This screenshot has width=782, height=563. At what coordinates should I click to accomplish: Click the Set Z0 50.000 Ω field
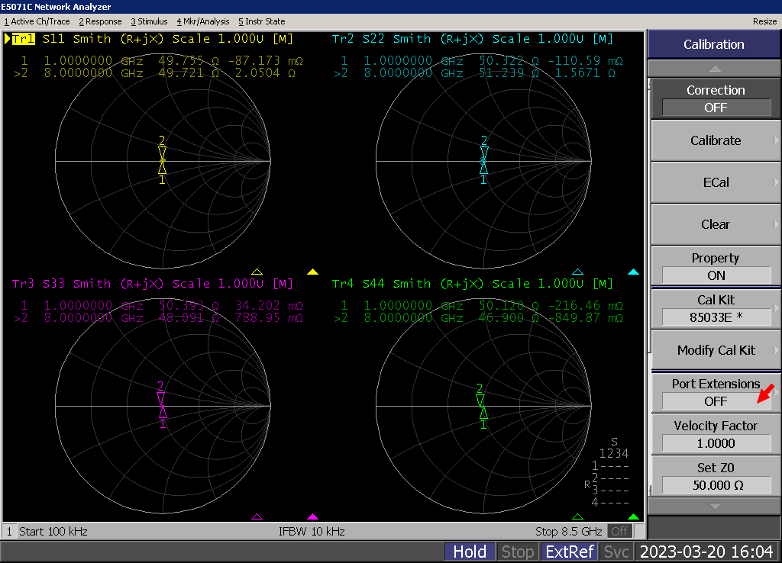(715, 484)
